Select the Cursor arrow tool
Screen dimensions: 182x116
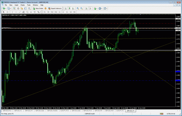[x=3, y=12]
